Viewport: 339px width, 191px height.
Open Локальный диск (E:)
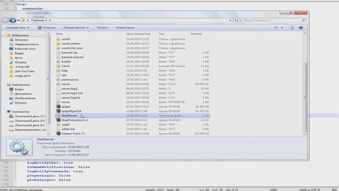pyautogui.click(x=30, y=125)
